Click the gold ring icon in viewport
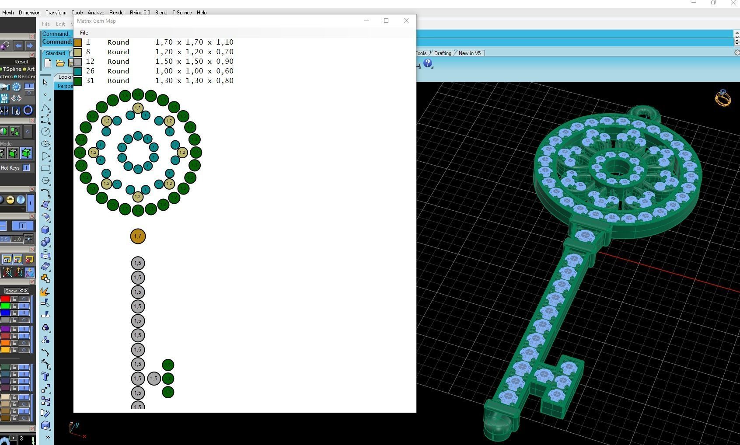 tap(723, 98)
